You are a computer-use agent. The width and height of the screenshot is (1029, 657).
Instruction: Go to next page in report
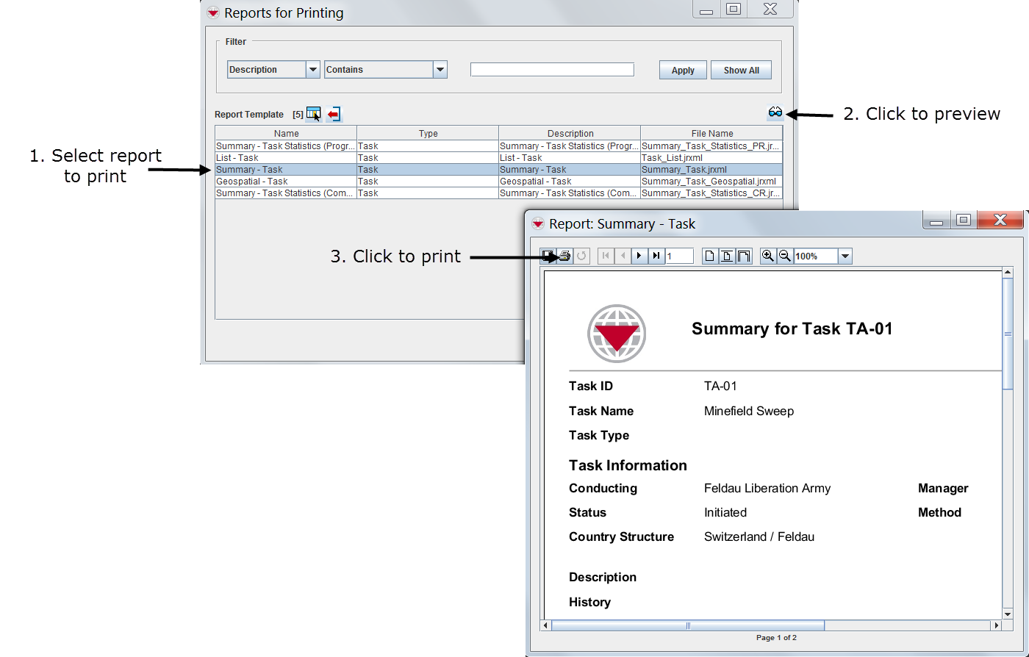pos(639,256)
